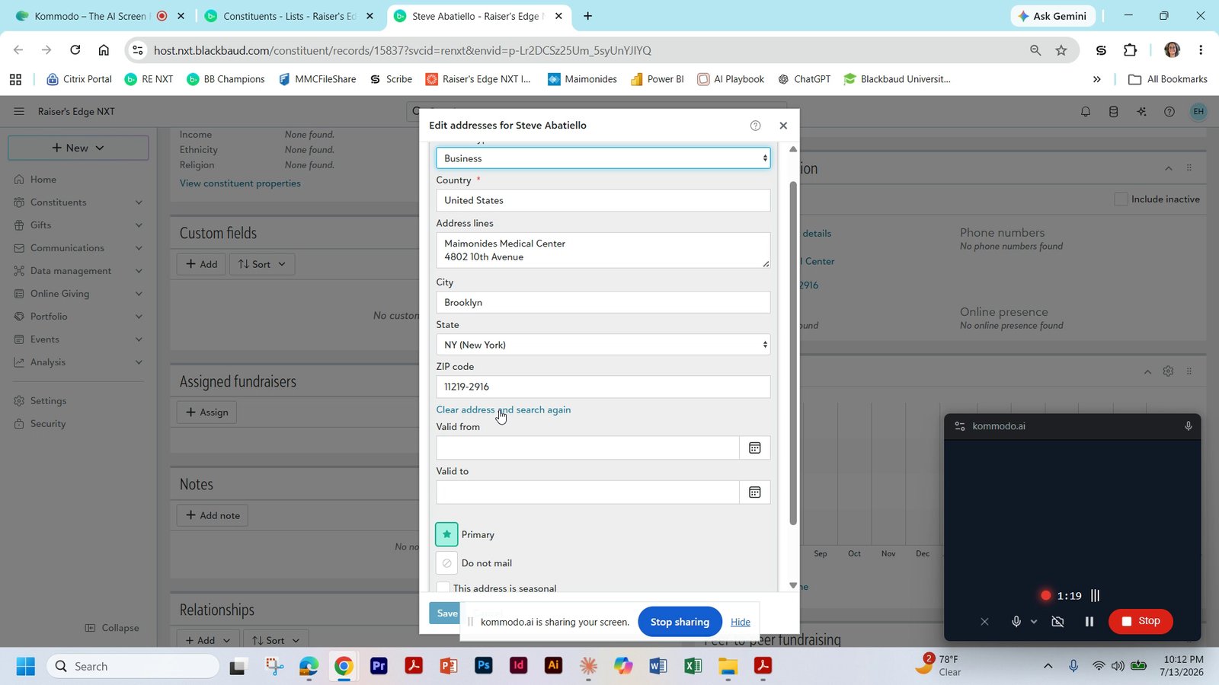
Task: Open Security in sidebar
Action: pyautogui.click(x=48, y=424)
